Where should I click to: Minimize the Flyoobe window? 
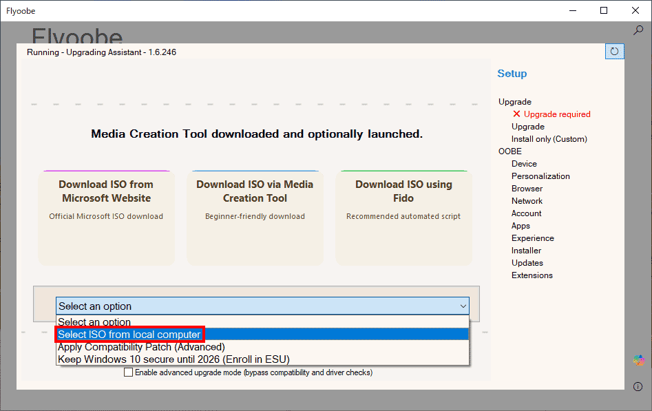tap(573, 10)
